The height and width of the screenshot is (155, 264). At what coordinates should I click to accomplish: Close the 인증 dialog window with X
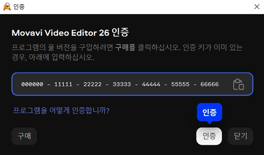pyautogui.click(x=257, y=7)
